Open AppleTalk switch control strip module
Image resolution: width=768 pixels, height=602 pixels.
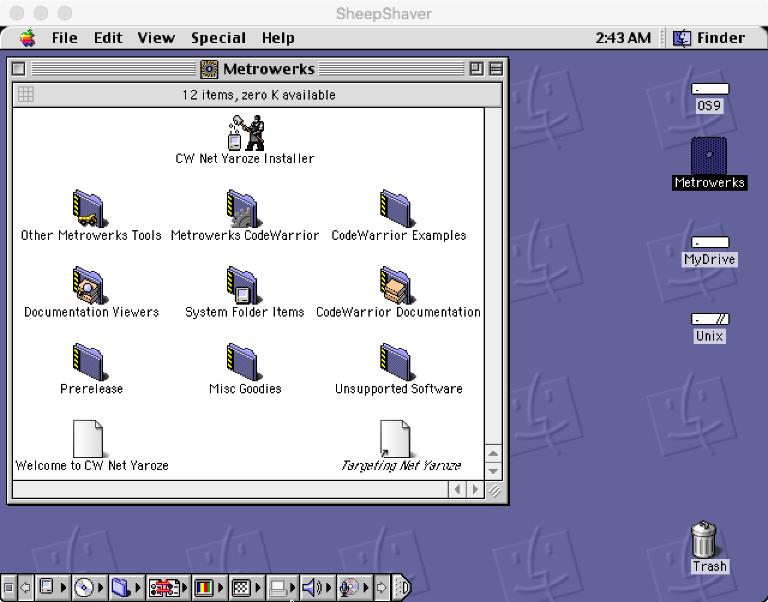[52, 588]
